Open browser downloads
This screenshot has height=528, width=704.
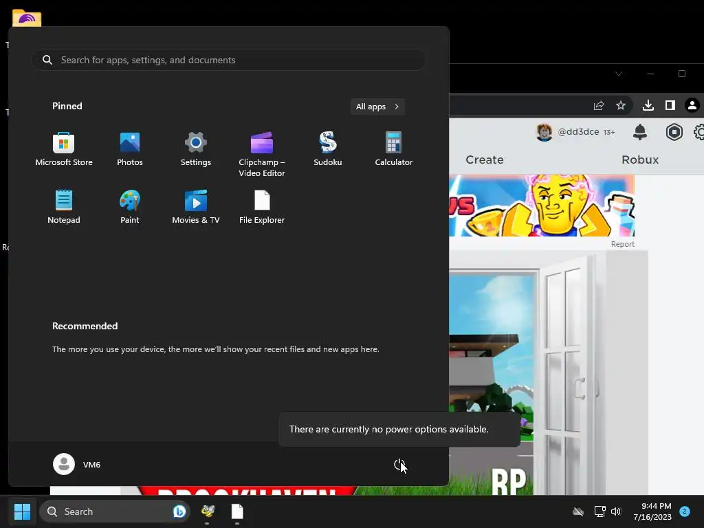pos(648,105)
